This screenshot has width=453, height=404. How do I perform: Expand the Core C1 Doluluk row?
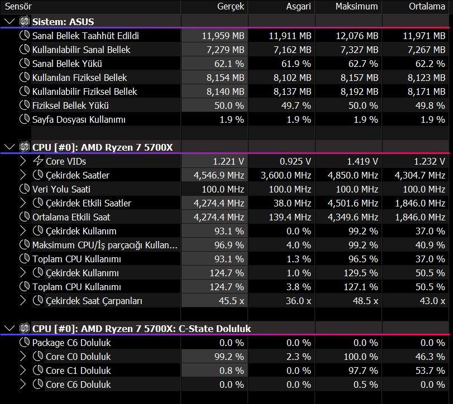(x=23, y=370)
